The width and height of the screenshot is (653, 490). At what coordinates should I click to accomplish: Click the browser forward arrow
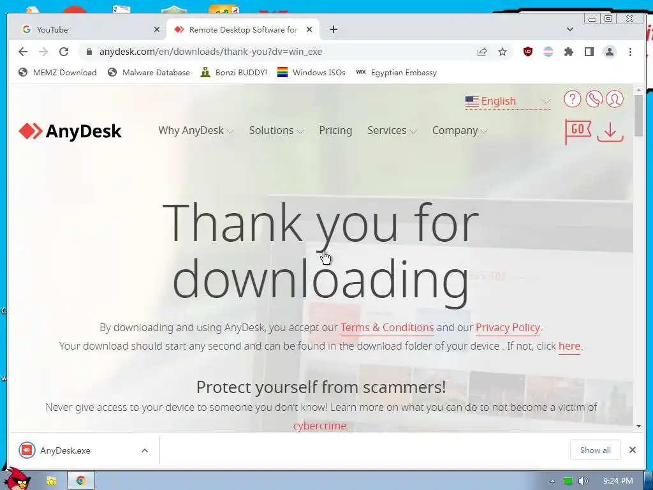(43, 52)
